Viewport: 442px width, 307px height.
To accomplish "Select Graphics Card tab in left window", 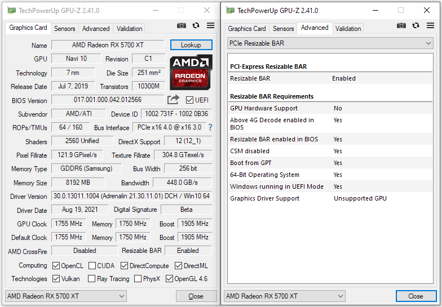I will point(28,28).
